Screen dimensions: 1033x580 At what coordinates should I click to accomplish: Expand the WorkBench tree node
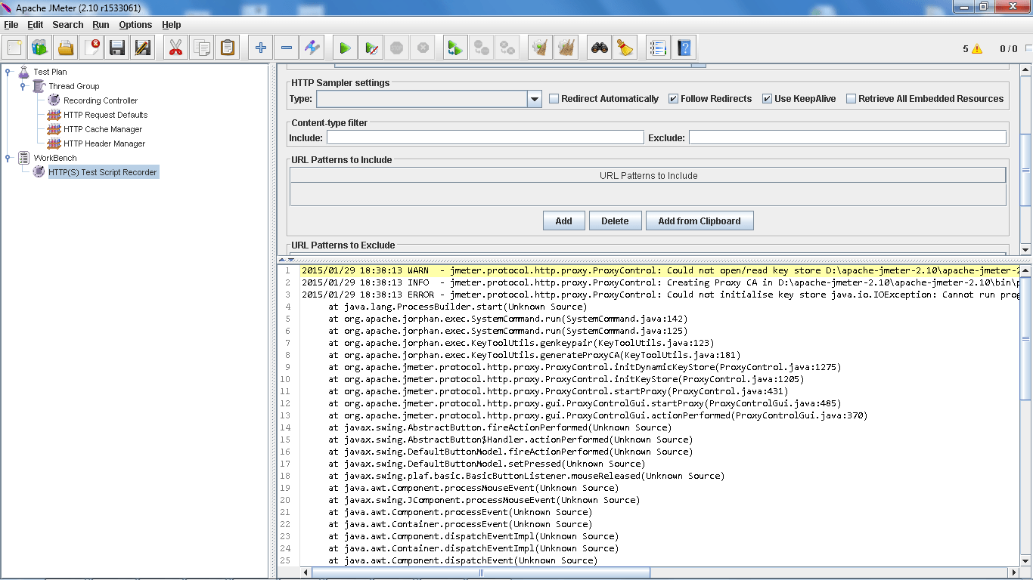6,157
